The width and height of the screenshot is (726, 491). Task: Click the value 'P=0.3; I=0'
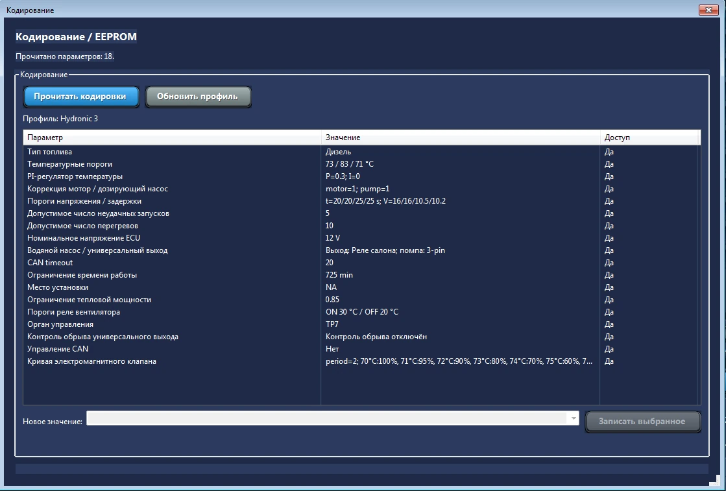(x=343, y=176)
